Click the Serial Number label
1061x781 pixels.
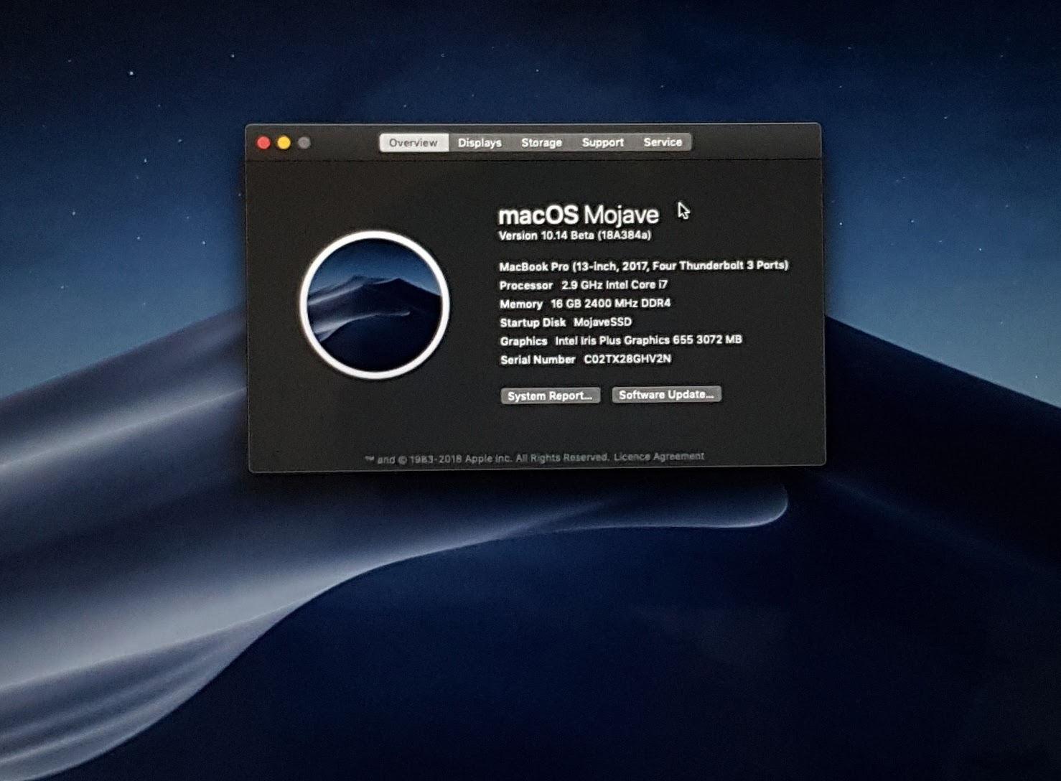click(538, 360)
